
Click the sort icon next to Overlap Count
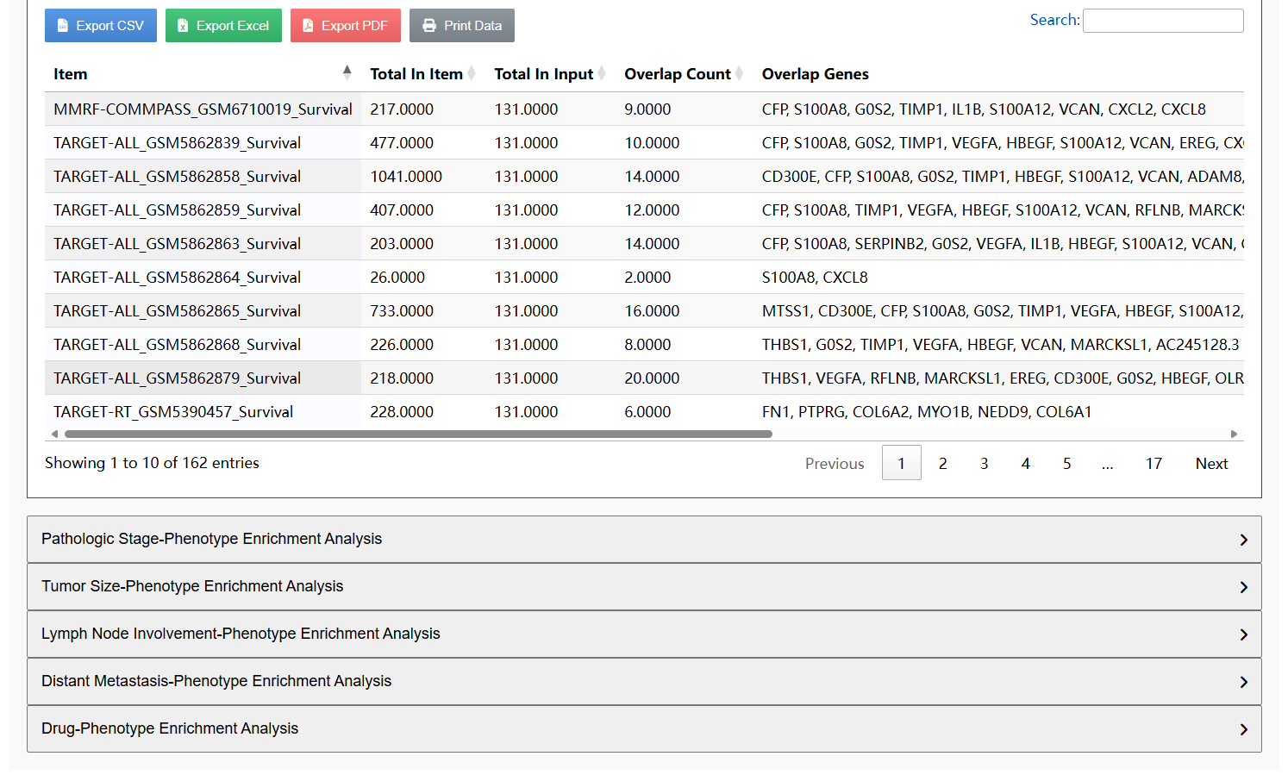point(739,73)
